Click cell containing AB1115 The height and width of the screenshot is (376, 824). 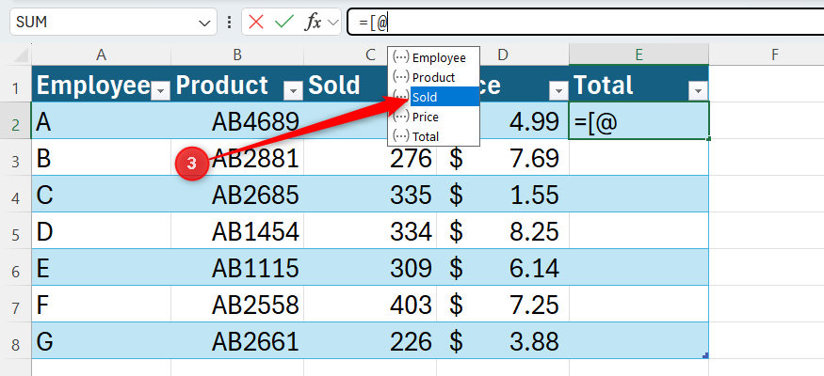(x=237, y=268)
